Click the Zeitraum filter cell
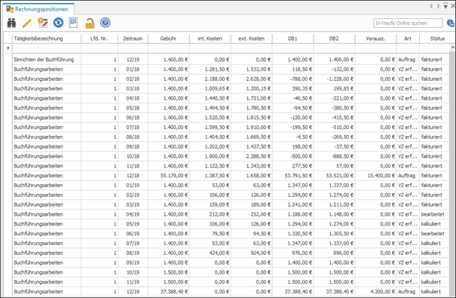This screenshot has height=298, width=456. click(133, 48)
